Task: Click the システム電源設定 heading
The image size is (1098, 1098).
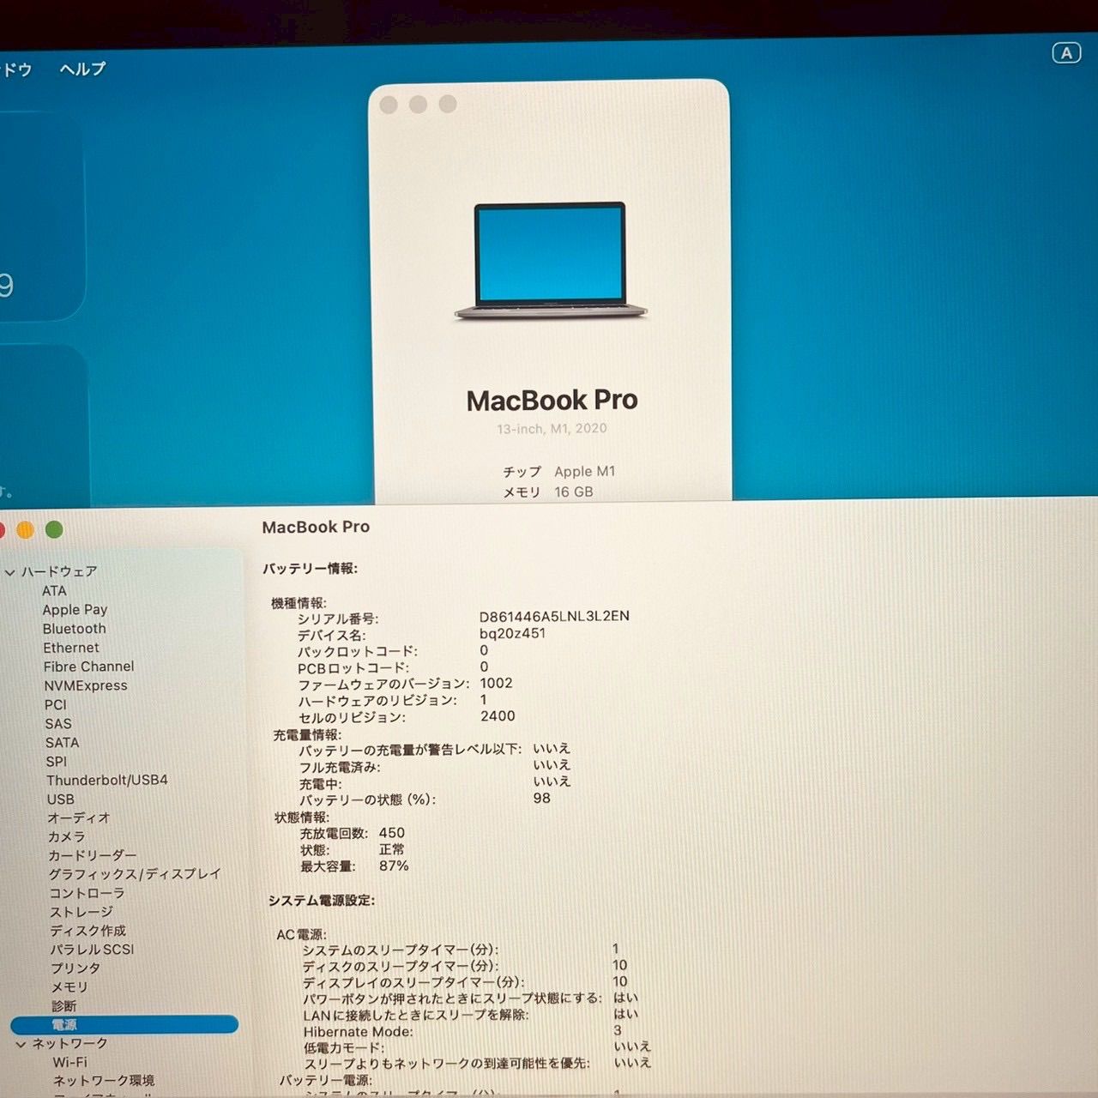Action: 322,901
